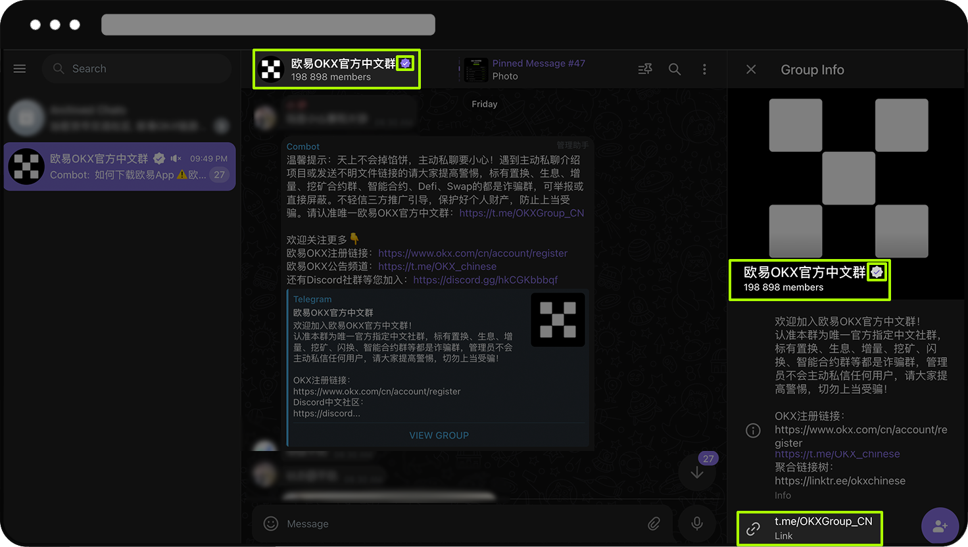This screenshot has height=547, width=968.
Task: Close the Group Info panel with the X
Action: coord(751,69)
